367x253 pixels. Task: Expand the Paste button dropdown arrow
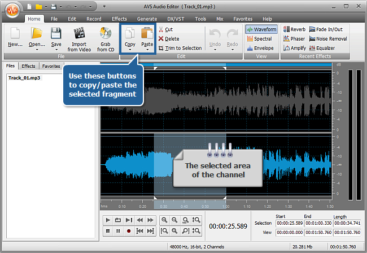(147, 50)
